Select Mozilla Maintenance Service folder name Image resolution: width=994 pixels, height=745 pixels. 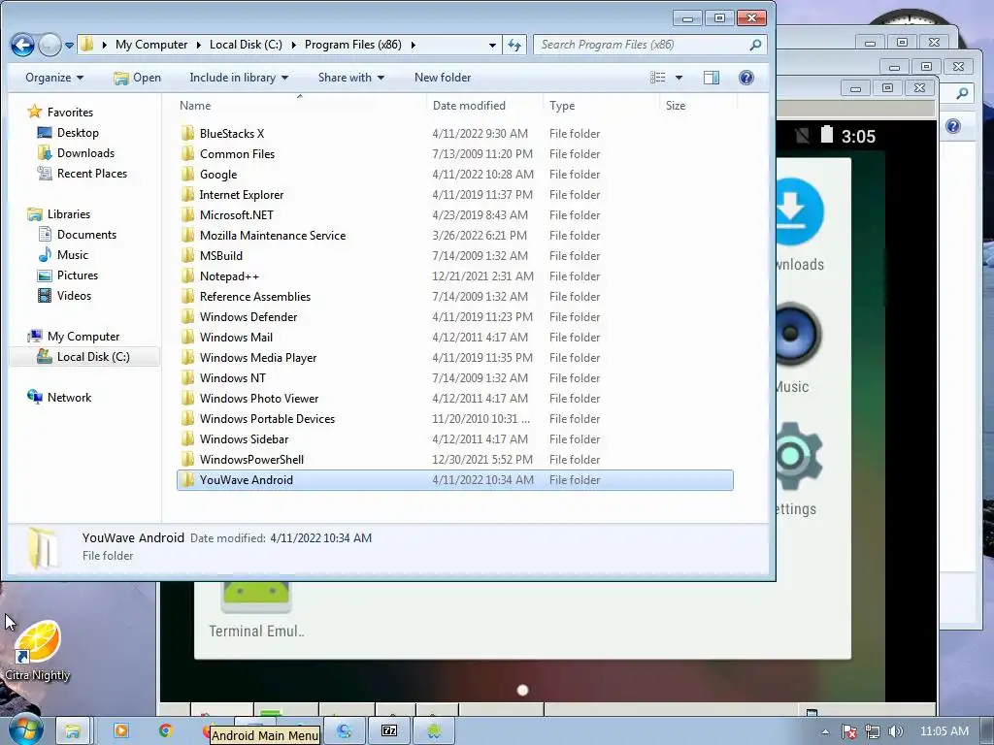coord(273,235)
